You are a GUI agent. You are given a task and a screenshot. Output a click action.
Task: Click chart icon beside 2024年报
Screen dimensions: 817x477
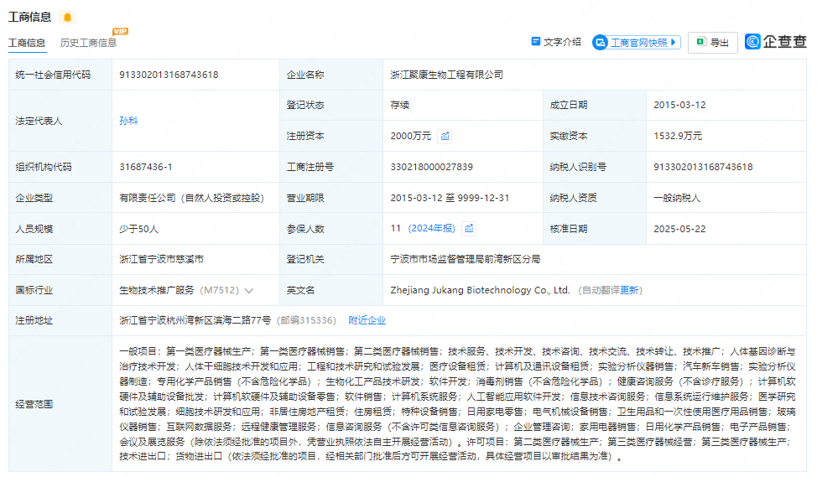pos(469,228)
